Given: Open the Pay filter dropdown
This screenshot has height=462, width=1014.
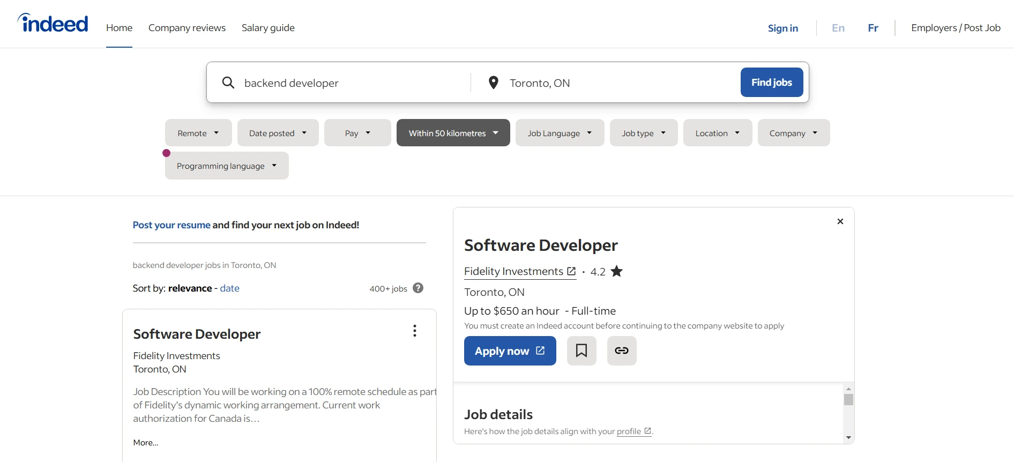Looking at the screenshot, I should 357,133.
